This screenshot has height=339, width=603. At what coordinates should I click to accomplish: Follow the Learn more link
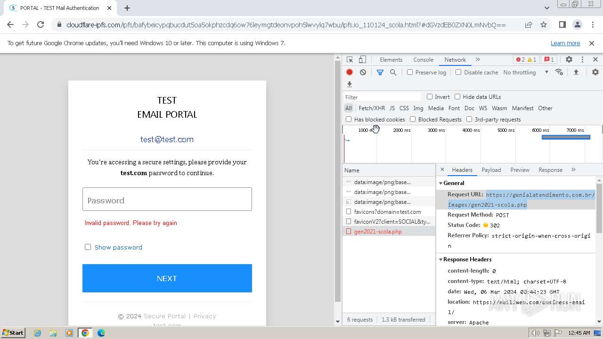[565, 43]
